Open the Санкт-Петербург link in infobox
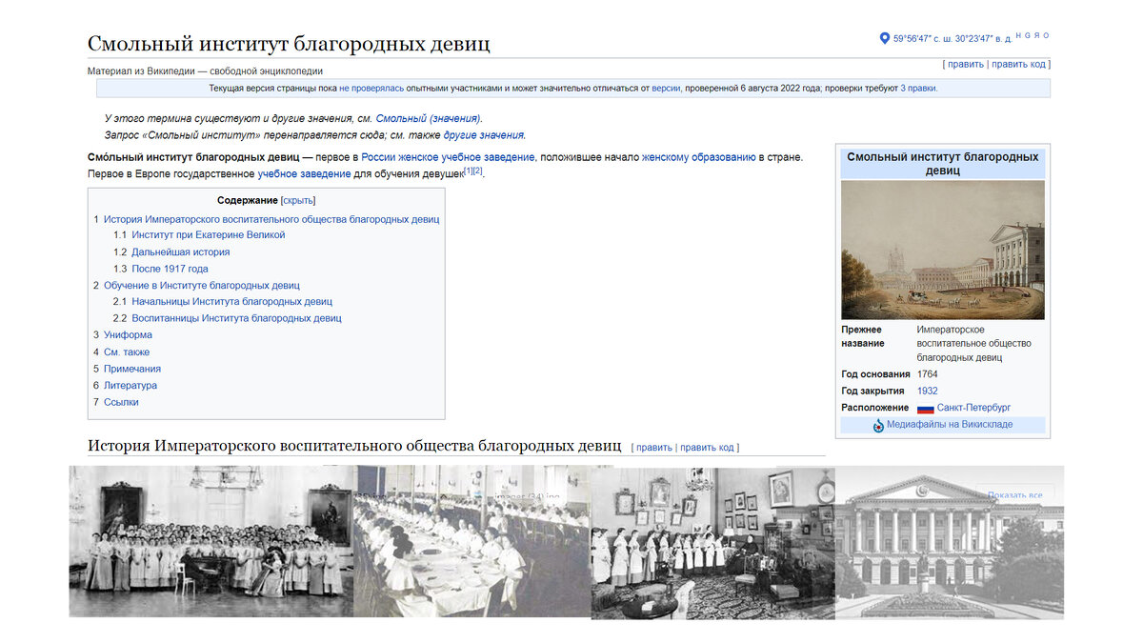This screenshot has height=643, width=1143. coord(973,408)
